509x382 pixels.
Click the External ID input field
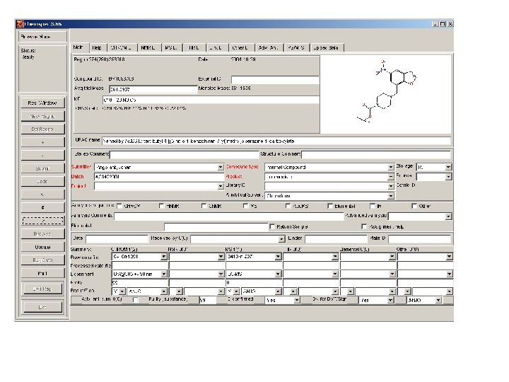(275, 79)
